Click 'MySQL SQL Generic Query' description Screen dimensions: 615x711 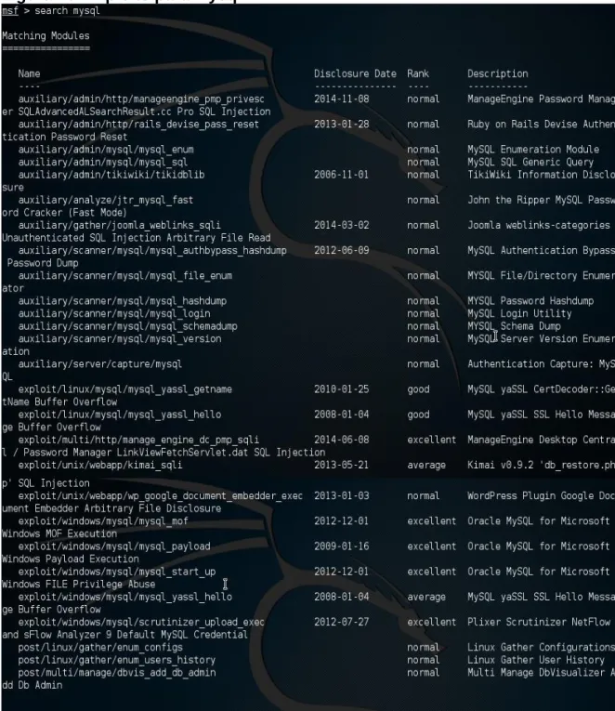click(x=530, y=163)
